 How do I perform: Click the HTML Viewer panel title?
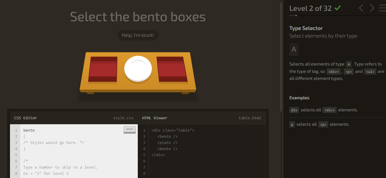(155, 118)
